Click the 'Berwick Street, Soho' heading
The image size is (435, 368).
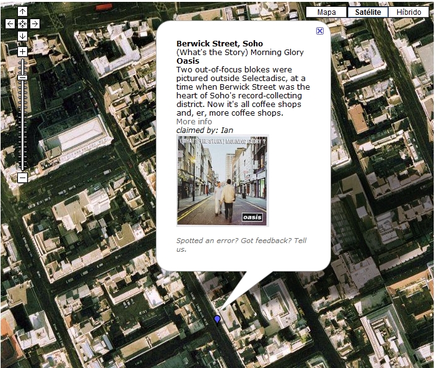tap(220, 43)
